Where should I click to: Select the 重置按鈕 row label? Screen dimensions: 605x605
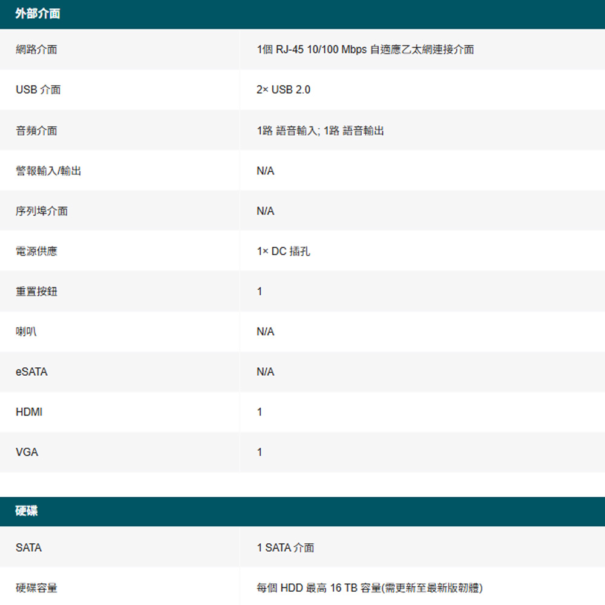[36, 292]
